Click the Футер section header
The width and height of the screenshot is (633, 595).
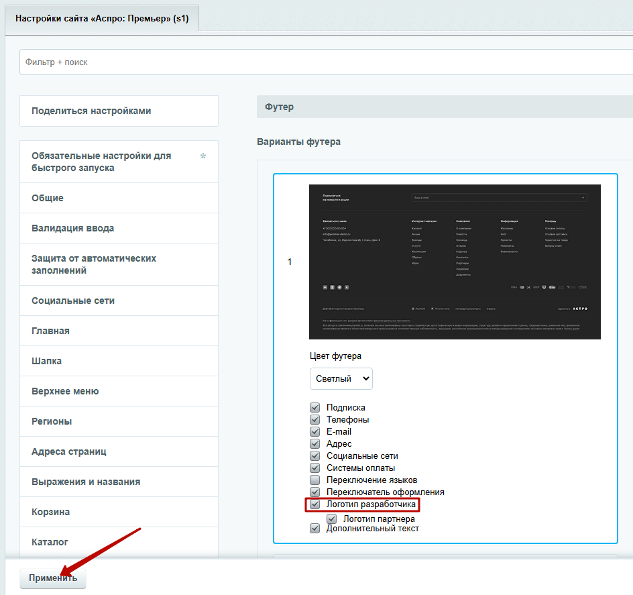[x=445, y=107]
